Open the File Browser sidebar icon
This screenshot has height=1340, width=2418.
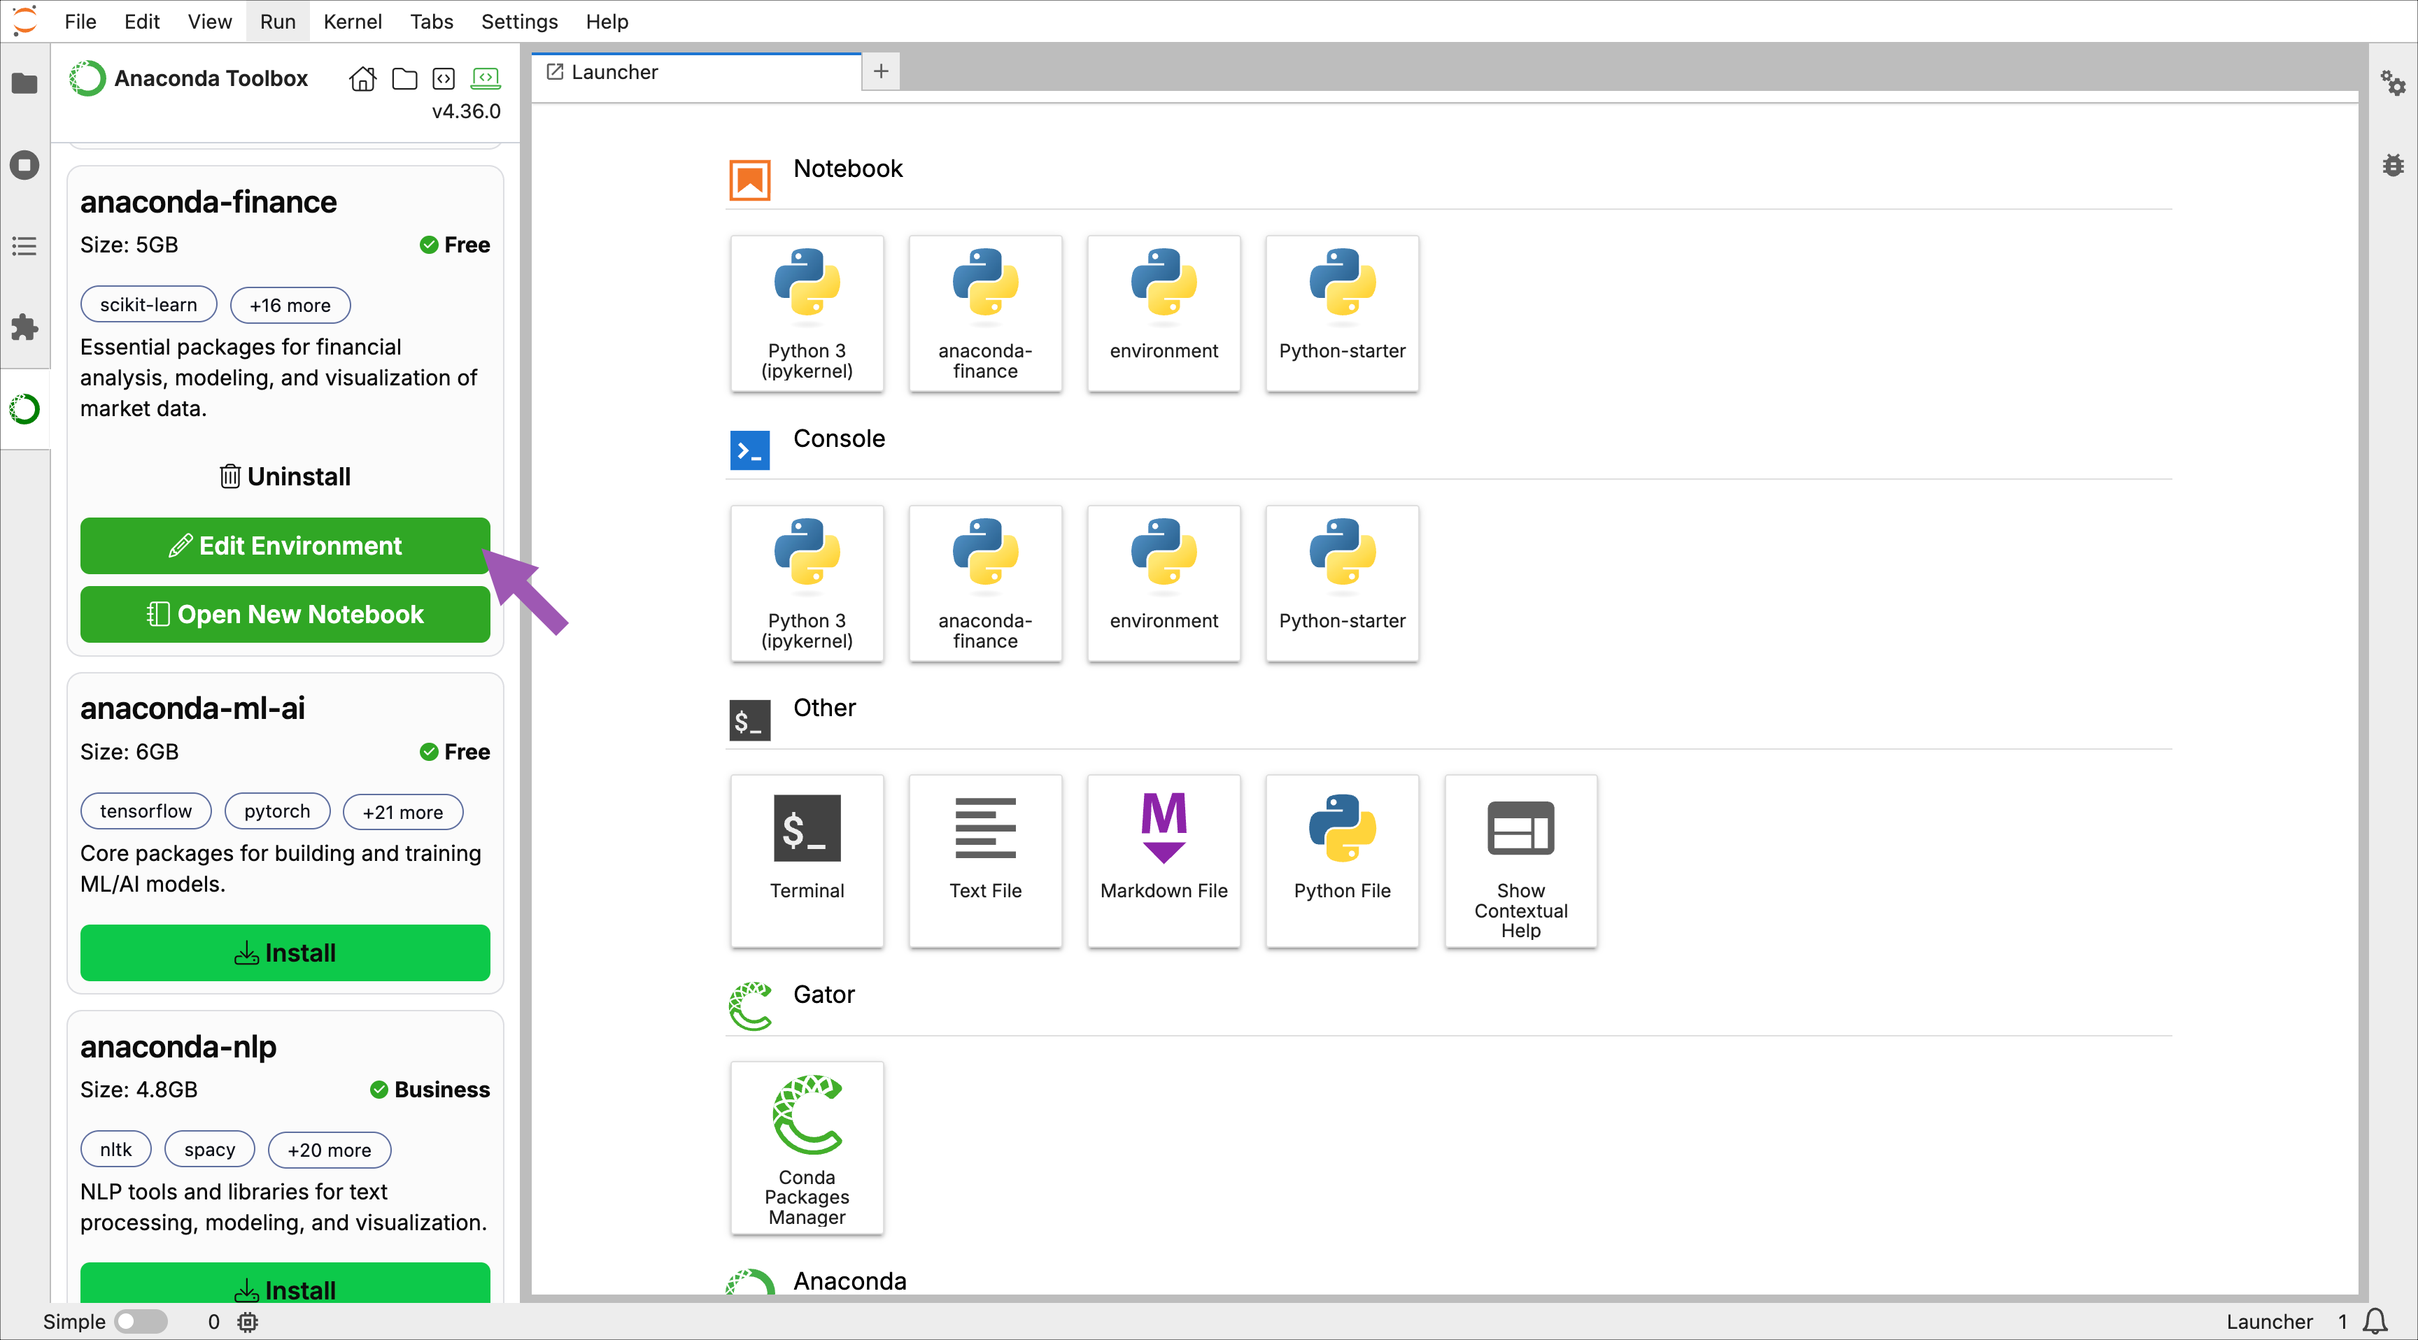(24, 83)
